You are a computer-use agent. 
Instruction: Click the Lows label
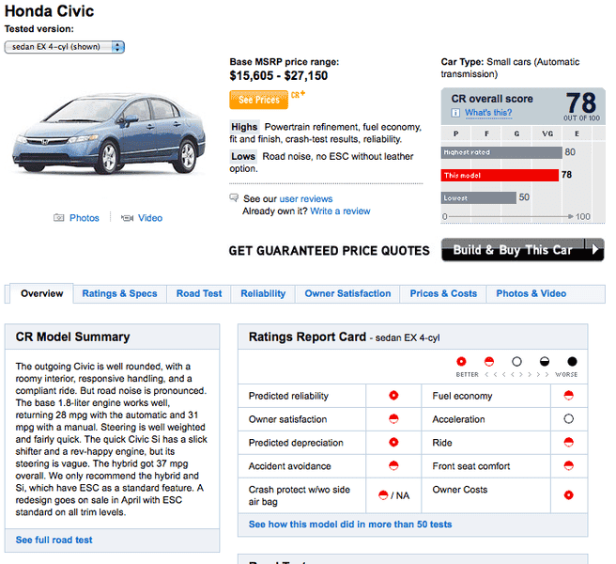point(243,157)
